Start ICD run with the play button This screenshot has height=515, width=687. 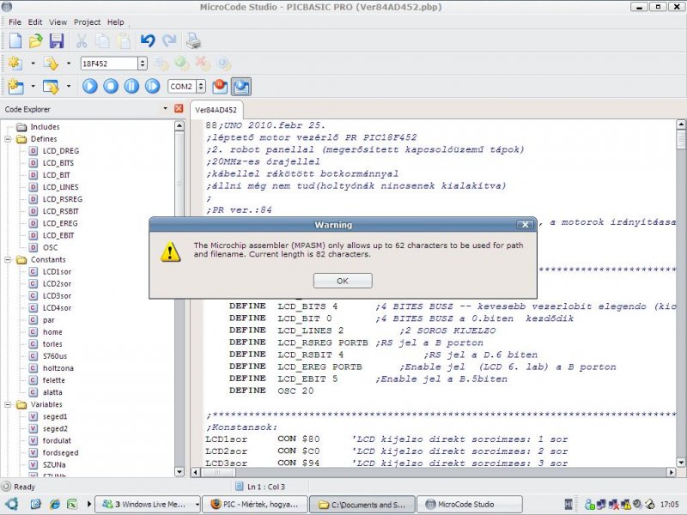coord(90,86)
